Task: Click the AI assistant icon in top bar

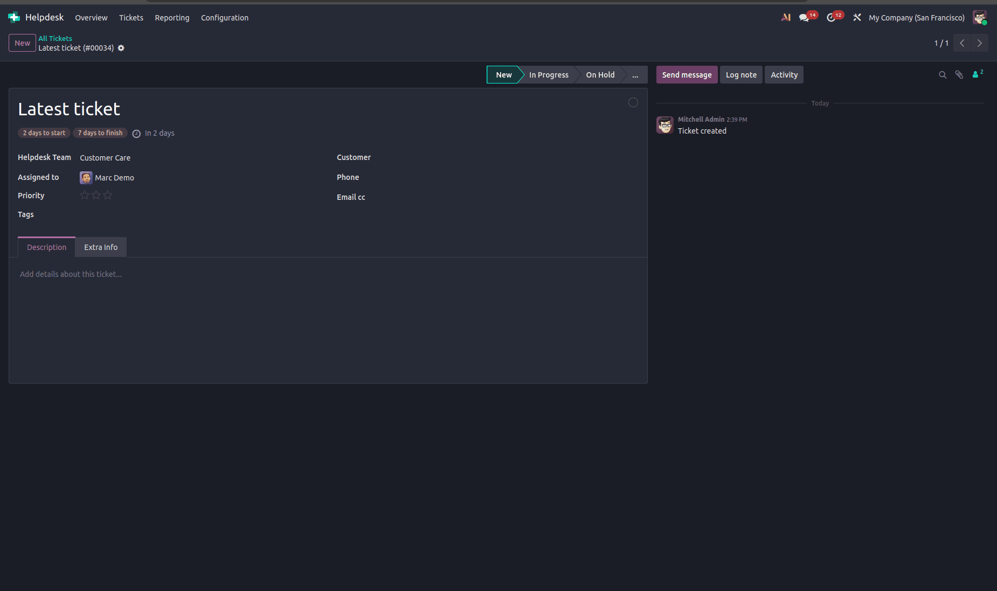Action: [786, 17]
